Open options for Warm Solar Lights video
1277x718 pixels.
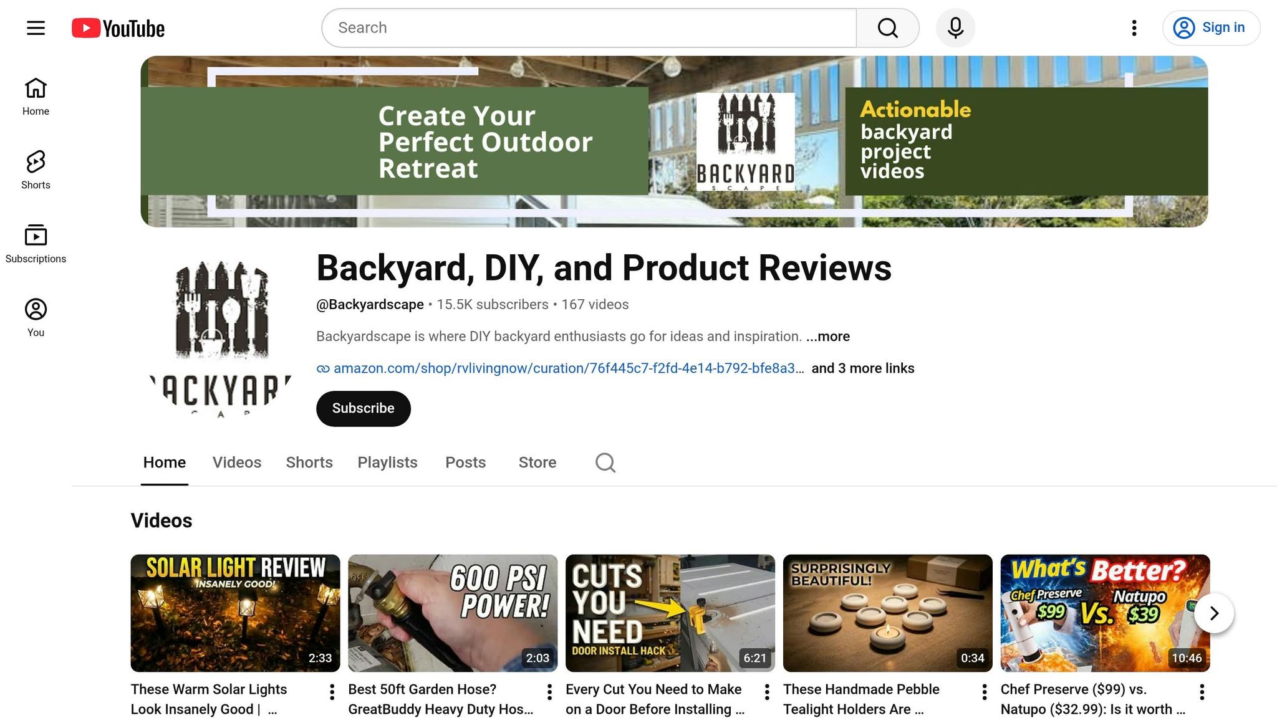point(332,692)
